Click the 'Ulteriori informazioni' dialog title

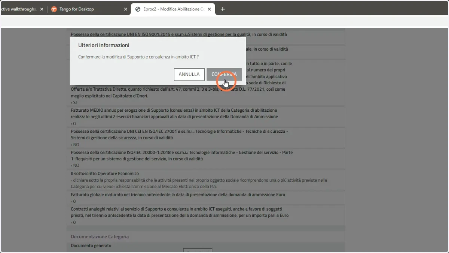pos(104,45)
